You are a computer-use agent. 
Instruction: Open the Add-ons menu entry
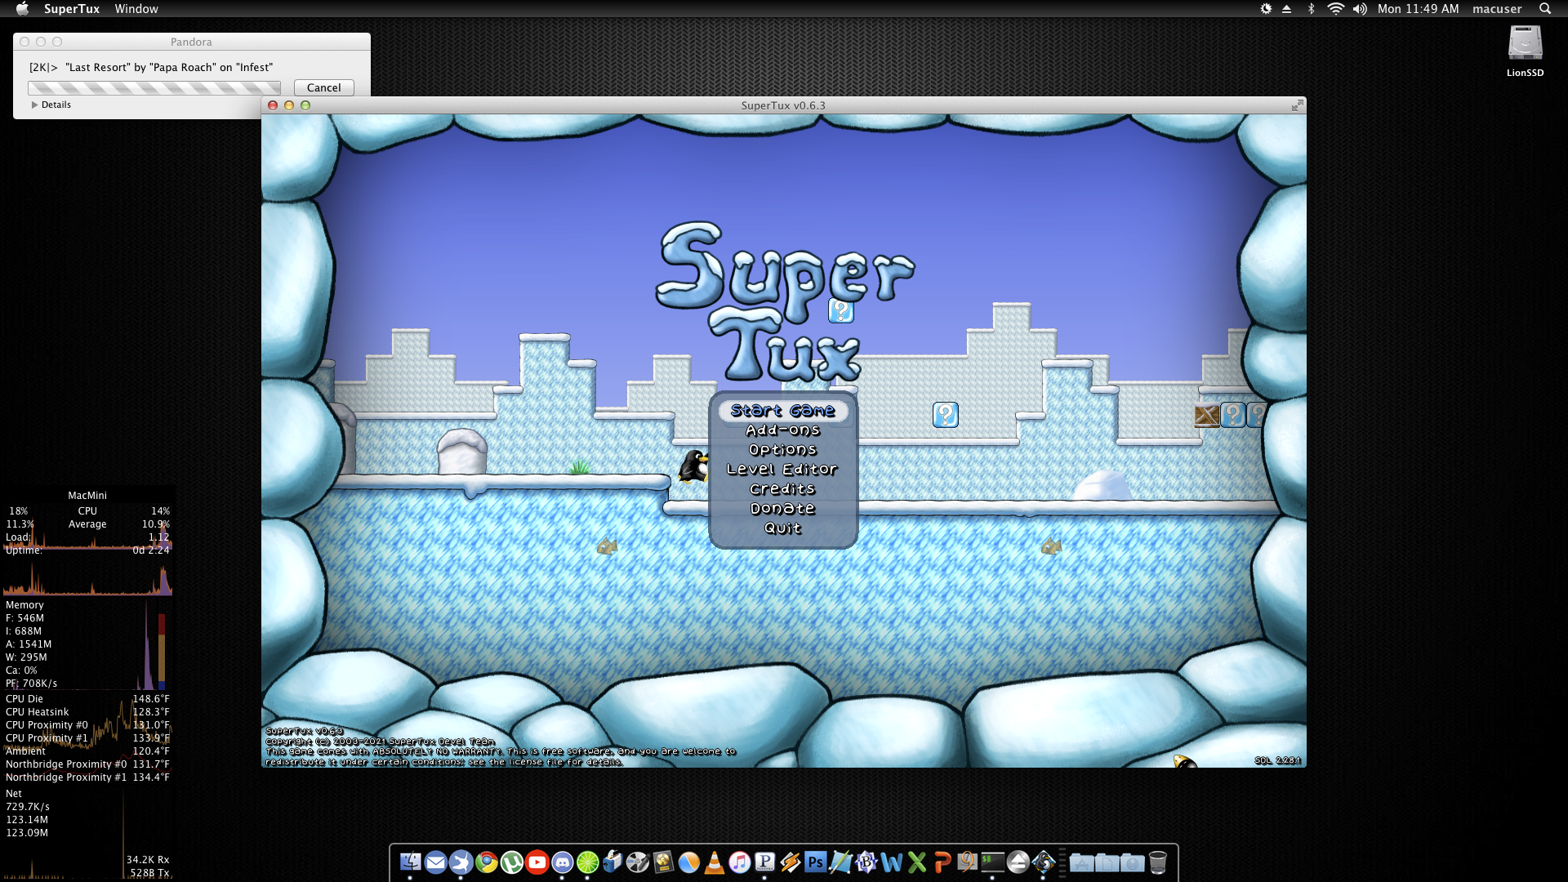pyautogui.click(x=782, y=430)
